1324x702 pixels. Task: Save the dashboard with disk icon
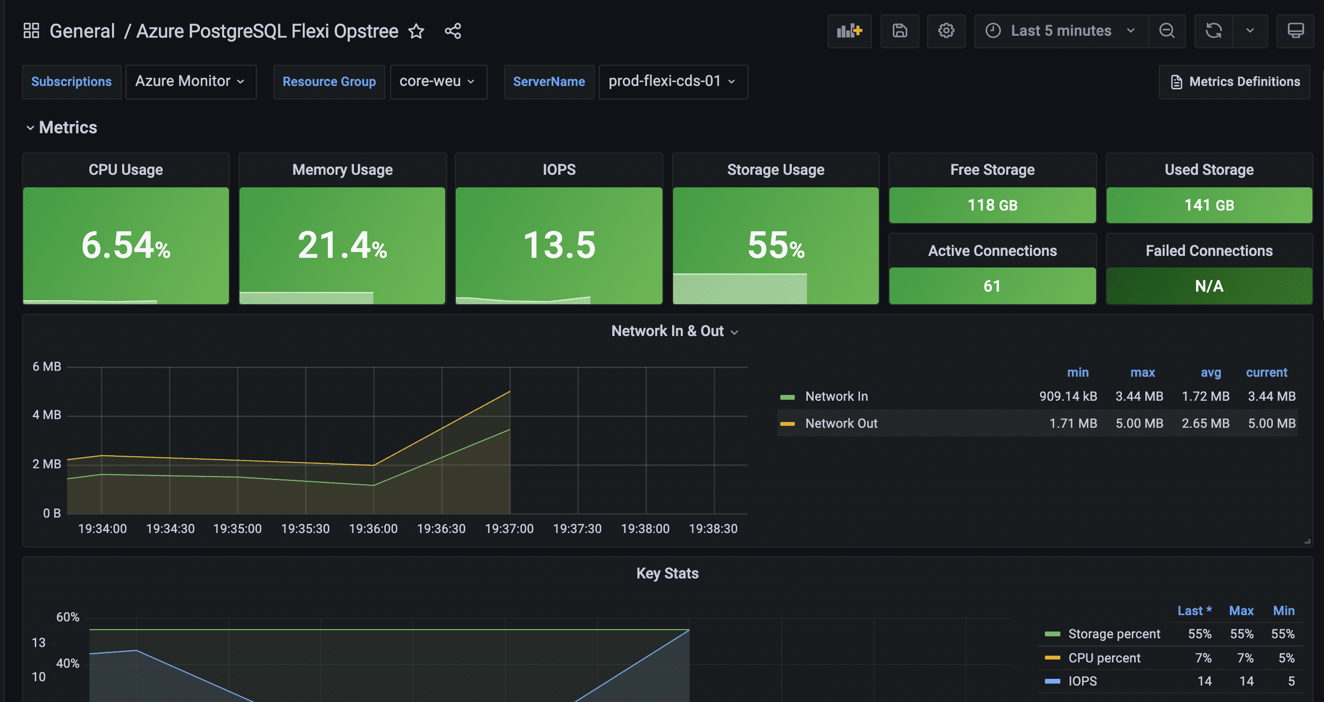click(x=900, y=31)
